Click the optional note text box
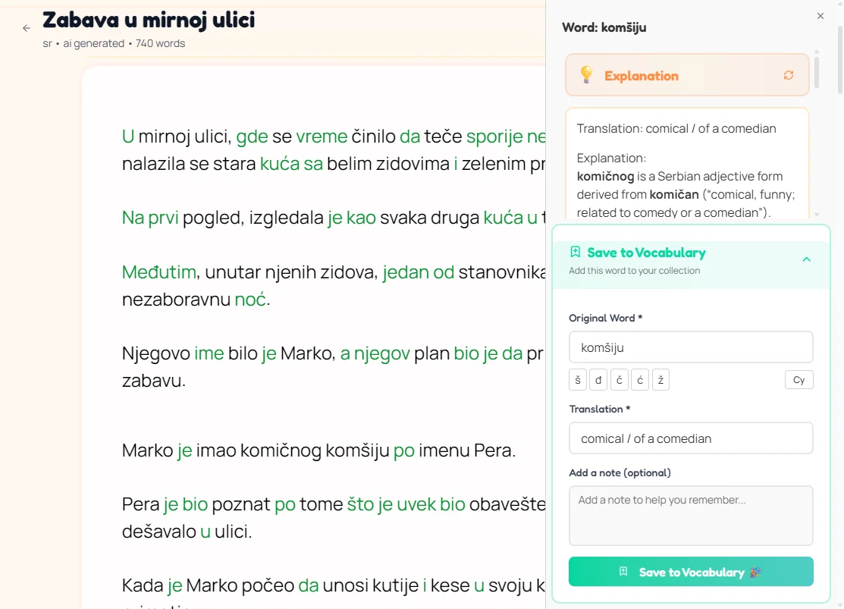 [691, 516]
